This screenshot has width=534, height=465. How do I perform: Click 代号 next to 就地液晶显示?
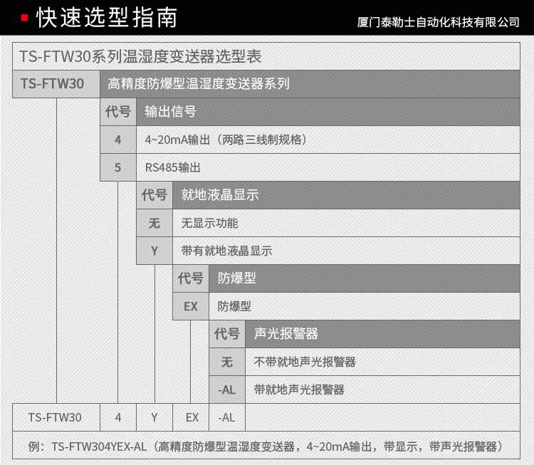155,195
